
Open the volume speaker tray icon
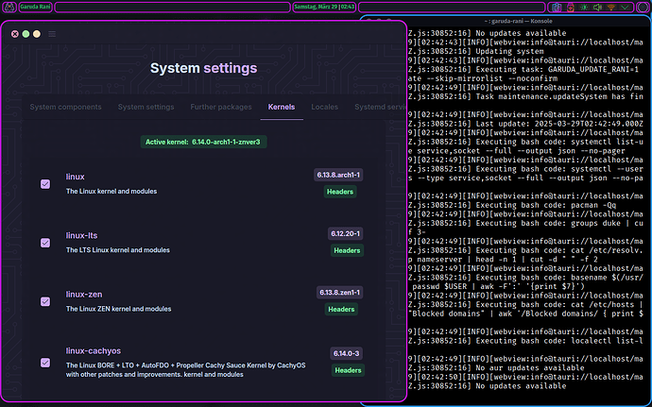[597, 8]
